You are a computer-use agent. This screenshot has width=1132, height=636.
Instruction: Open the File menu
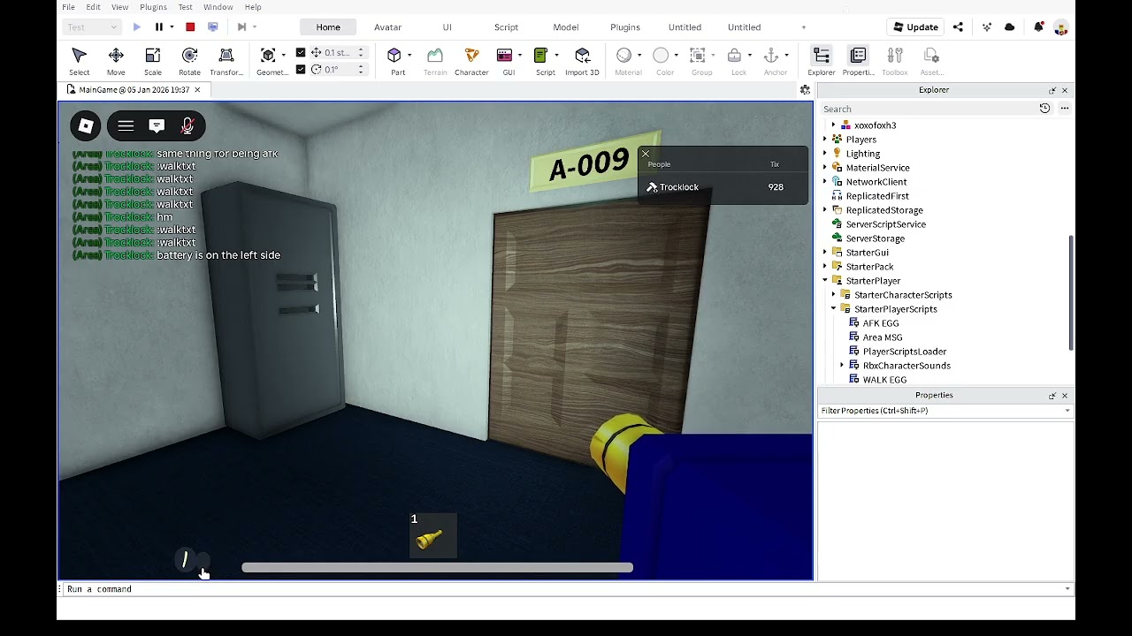click(68, 7)
